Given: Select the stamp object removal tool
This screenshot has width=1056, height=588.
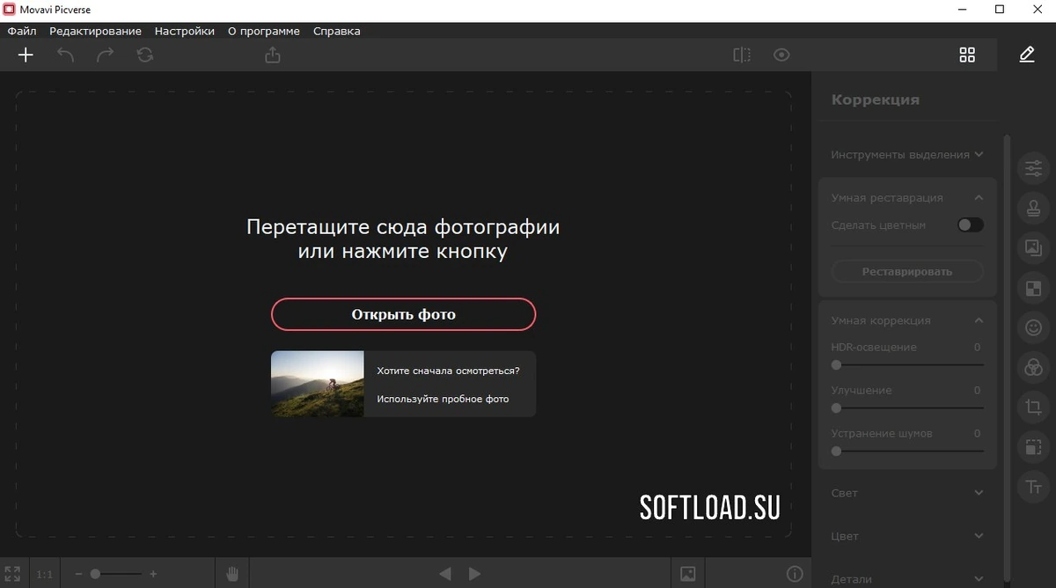Looking at the screenshot, I should coord(1033,208).
